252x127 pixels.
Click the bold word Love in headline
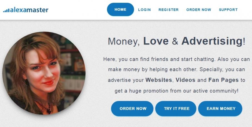point(156,41)
